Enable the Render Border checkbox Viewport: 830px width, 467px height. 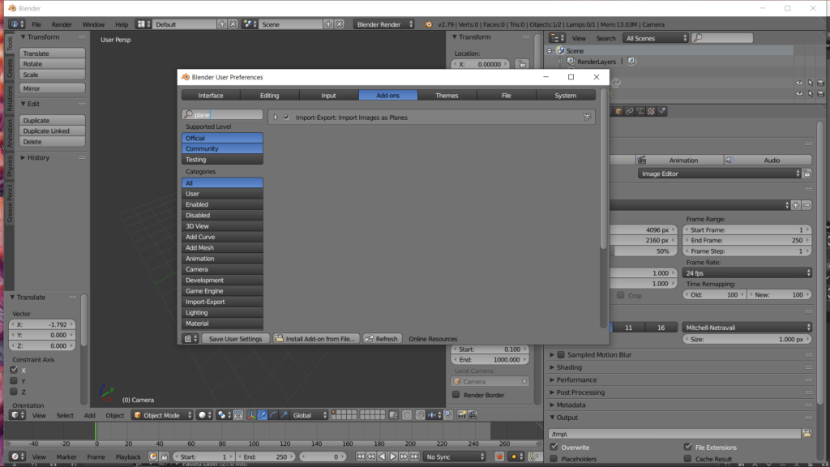click(x=456, y=395)
